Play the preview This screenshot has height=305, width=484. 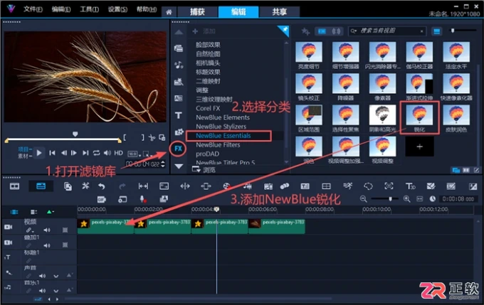[x=39, y=153]
